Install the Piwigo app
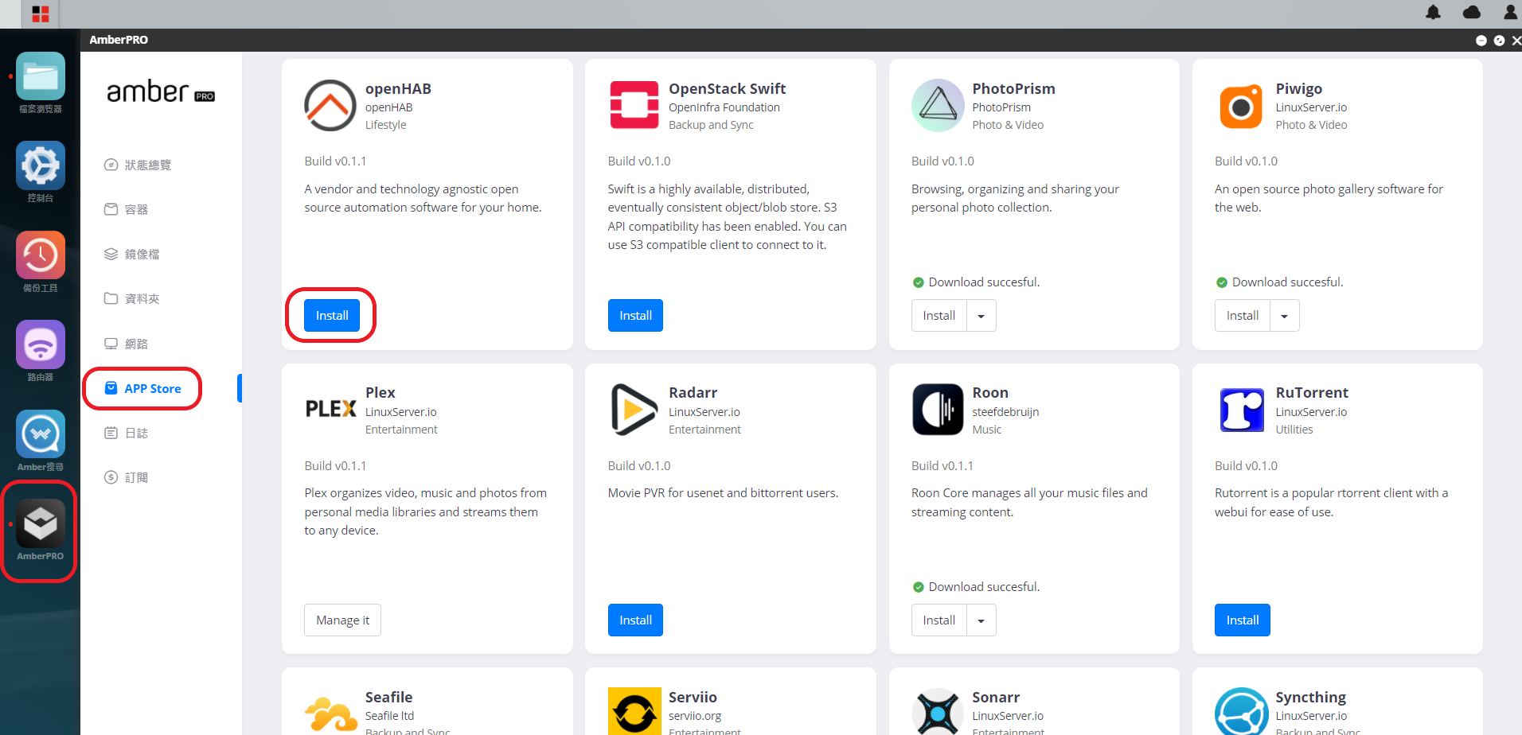 coord(1243,315)
